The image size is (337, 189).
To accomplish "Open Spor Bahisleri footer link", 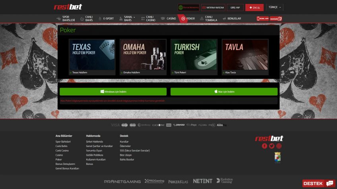I will pyautogui.click(x=63, y=141).
